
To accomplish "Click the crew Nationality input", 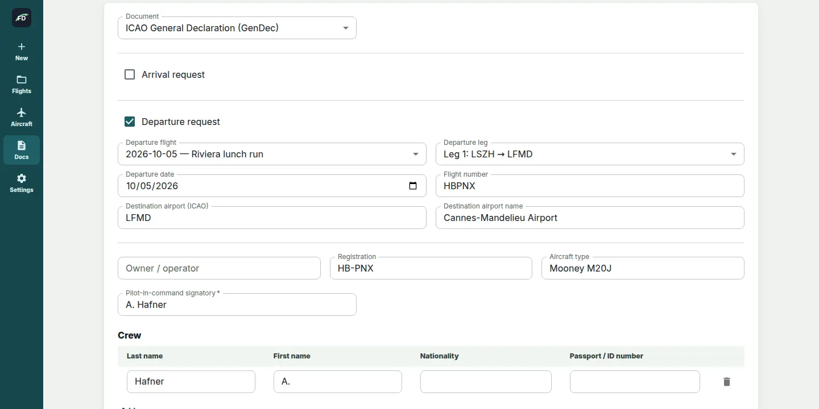I will (486, 382).
